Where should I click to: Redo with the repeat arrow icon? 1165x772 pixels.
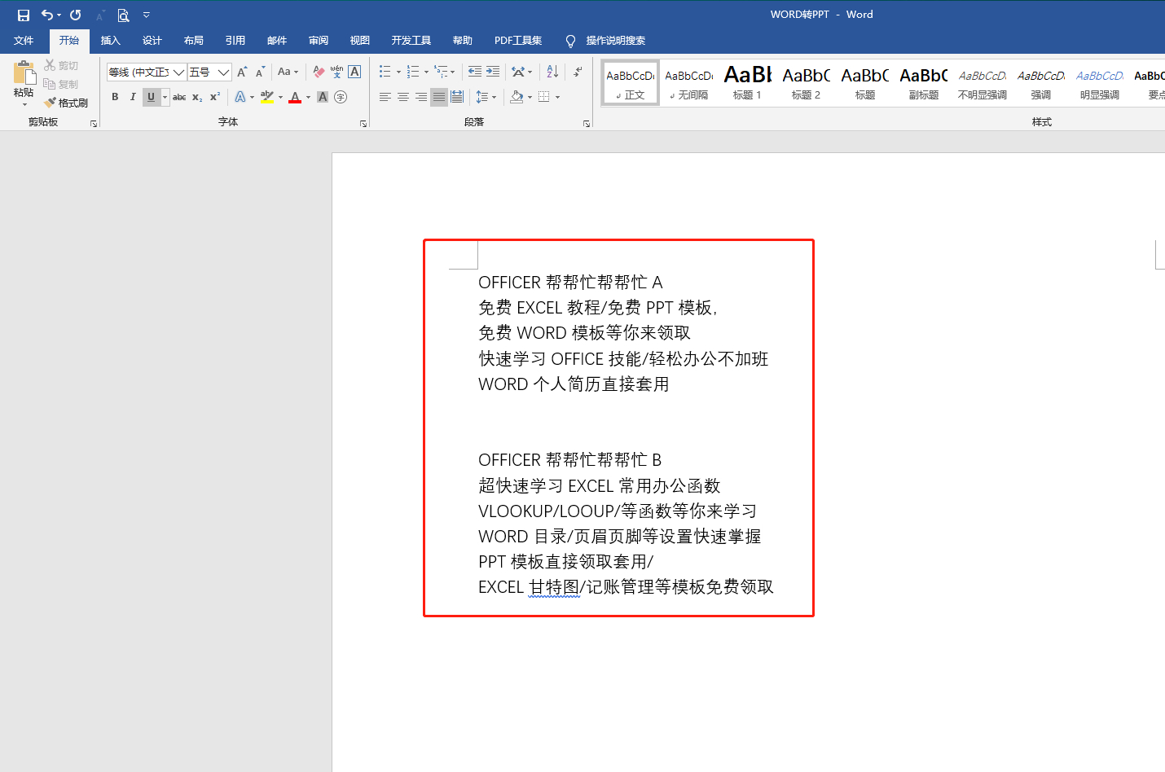tap(76, 15)
